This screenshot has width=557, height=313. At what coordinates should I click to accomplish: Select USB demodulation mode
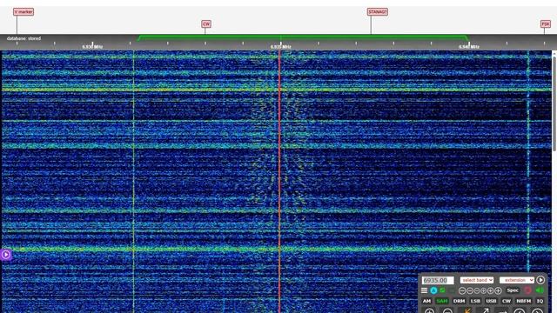coord(491,301)
